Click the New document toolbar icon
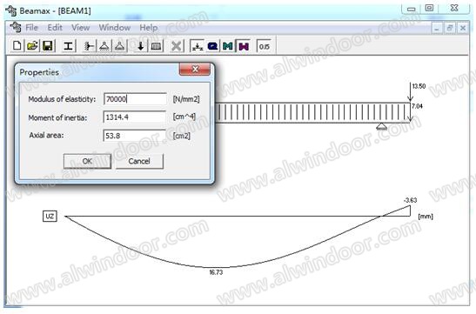 pos(17,46)
